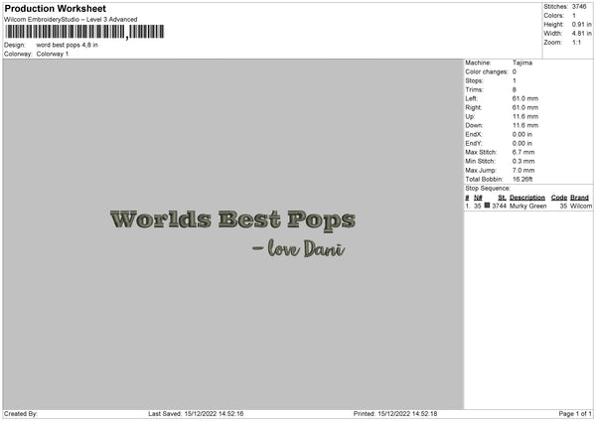Select the Wilcom EmbroideryStudio Level 3 Advanced text

(x=71, y=20)
